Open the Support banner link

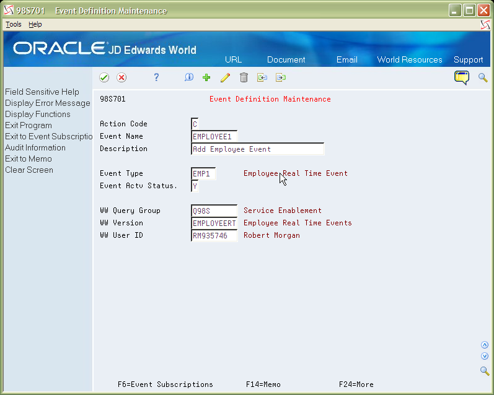coord(468,60)
